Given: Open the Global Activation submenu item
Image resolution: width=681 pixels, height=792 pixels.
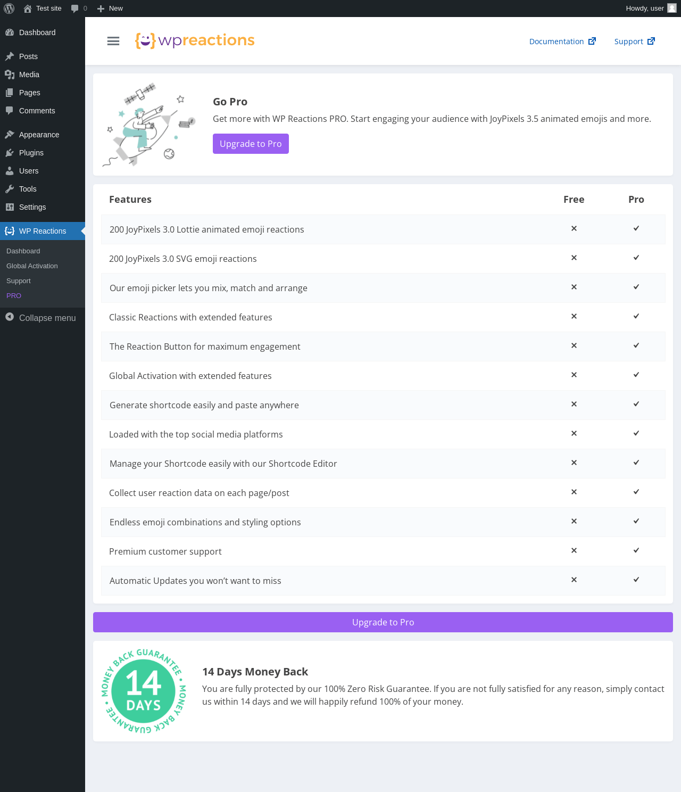Looking at the screenshot, I should point(43,266).
